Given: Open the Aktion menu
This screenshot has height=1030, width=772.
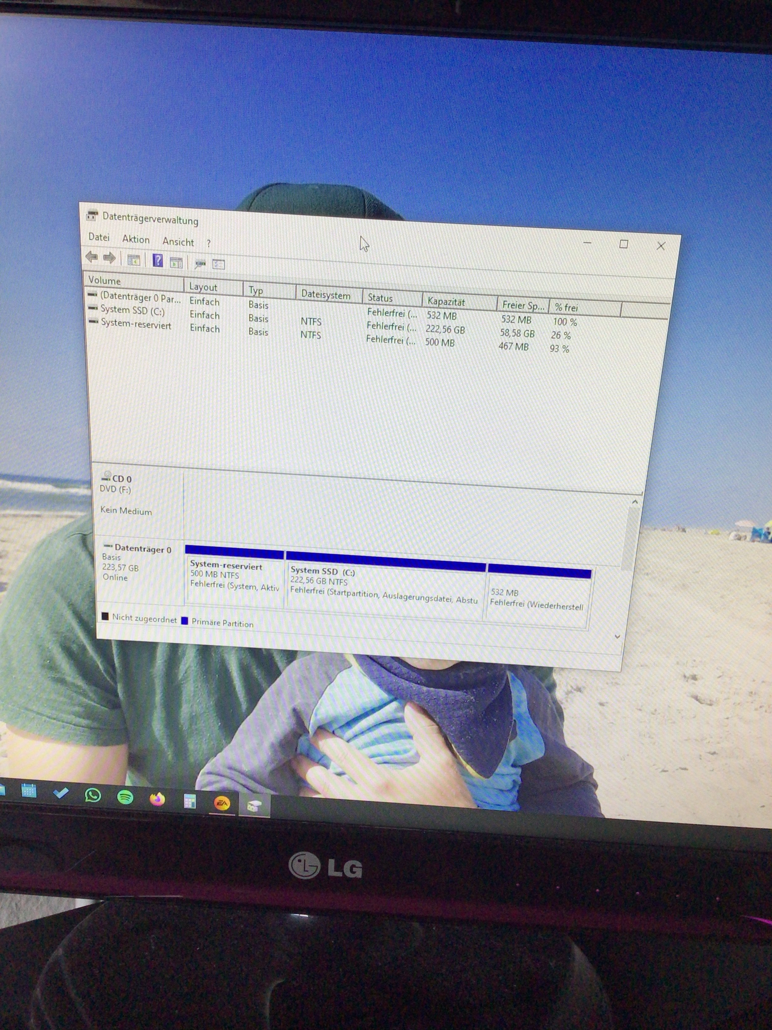Looking at the screenshot, I should [x=136, y=239].
